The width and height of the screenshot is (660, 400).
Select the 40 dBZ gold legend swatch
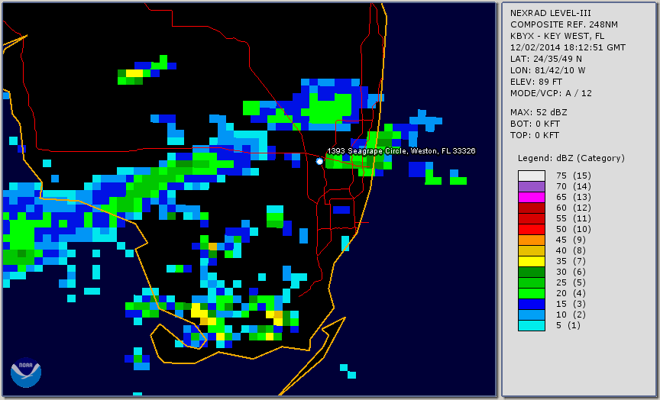point(531,250)
